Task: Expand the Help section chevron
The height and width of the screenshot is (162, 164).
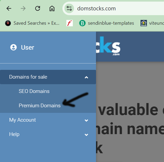Action: coord(86,135)
